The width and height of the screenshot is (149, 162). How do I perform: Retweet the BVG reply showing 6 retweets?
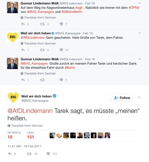click(x=43, y=50)
